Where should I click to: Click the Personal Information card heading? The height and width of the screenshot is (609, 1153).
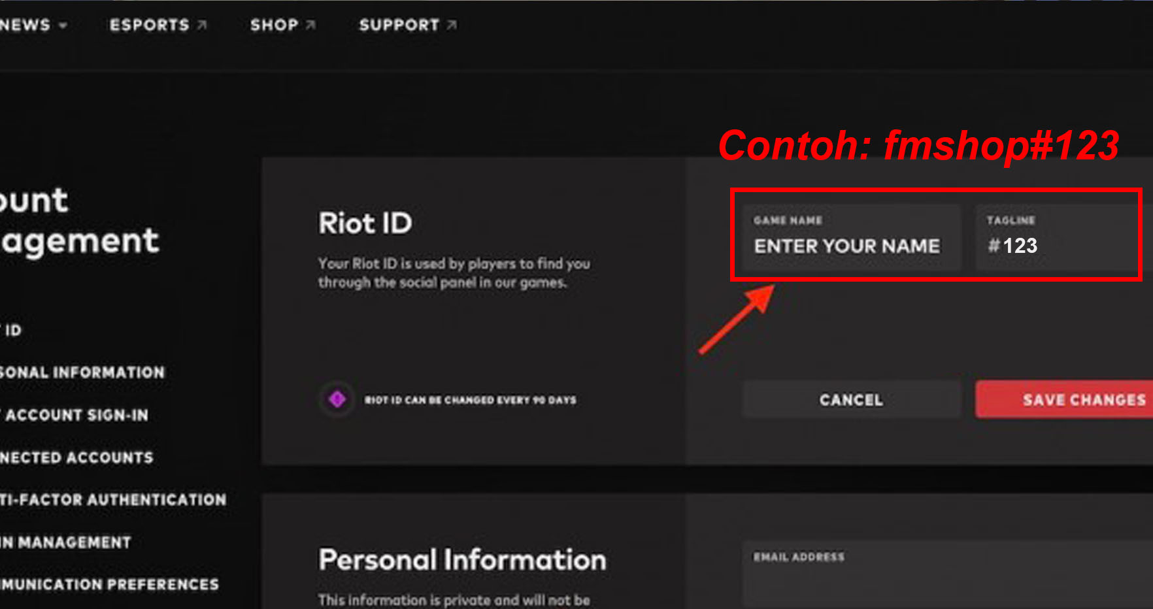(x=462, y=560)
